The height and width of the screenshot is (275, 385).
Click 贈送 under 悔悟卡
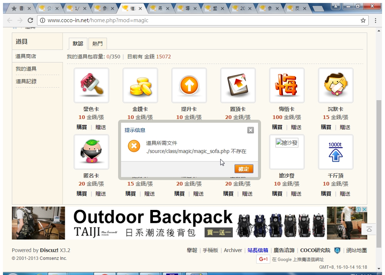click(296, 127)
